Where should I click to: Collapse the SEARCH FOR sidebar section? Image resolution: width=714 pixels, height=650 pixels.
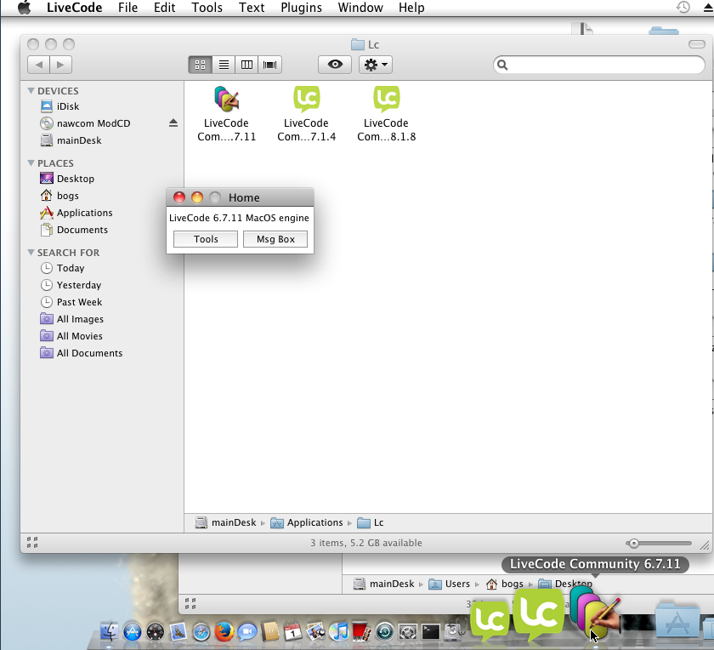point(31,253)
